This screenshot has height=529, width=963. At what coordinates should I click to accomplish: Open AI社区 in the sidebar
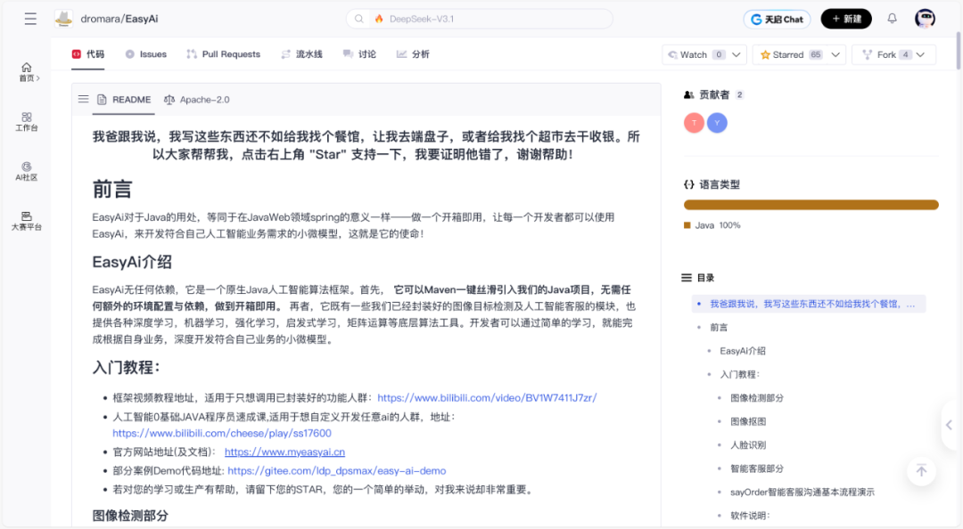(x=27, y=171)
